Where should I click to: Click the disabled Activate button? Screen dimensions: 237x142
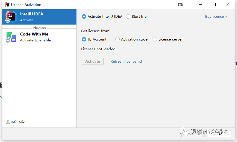(93, 61)
